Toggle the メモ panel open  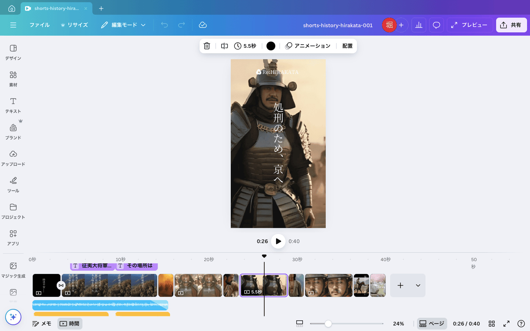(x=42, y=324)
